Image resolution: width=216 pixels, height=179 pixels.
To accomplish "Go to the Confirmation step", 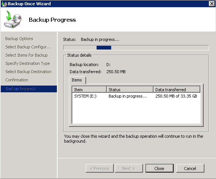I will coord(17,80).
